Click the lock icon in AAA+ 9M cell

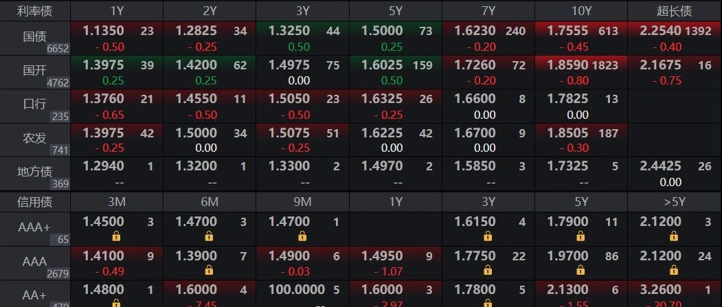pos(302,236)
